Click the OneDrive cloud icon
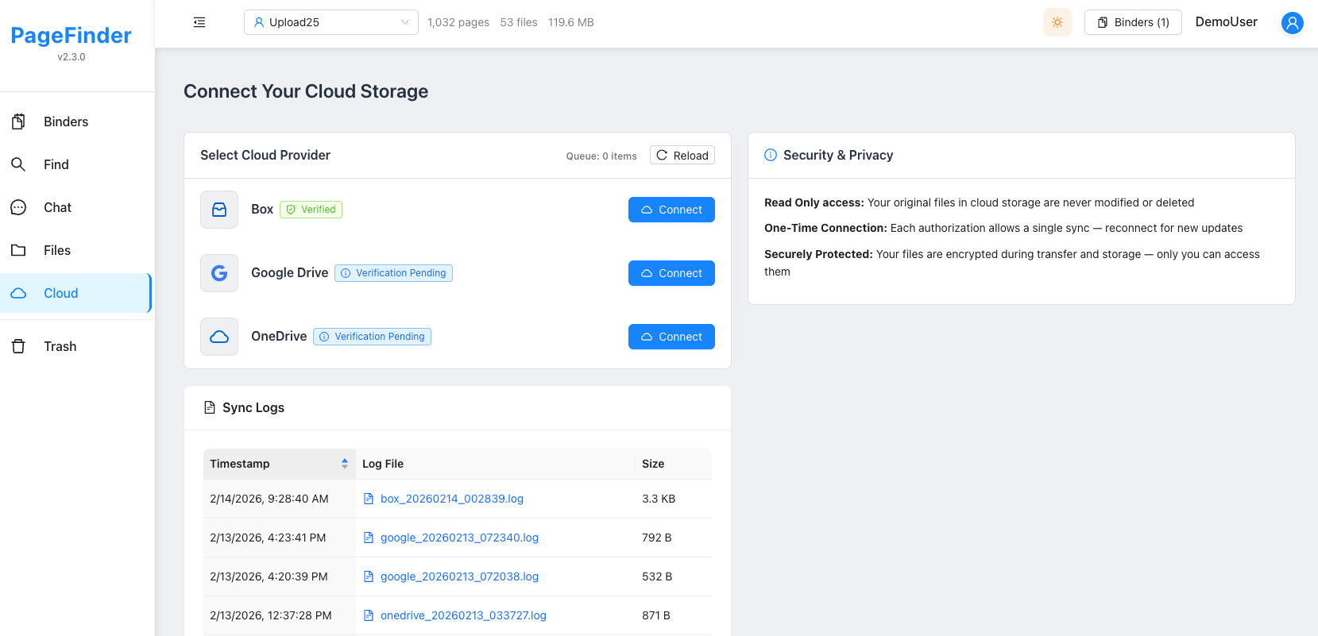Image resolution: width=1318 pixels, height=636 pixels. 219,337
